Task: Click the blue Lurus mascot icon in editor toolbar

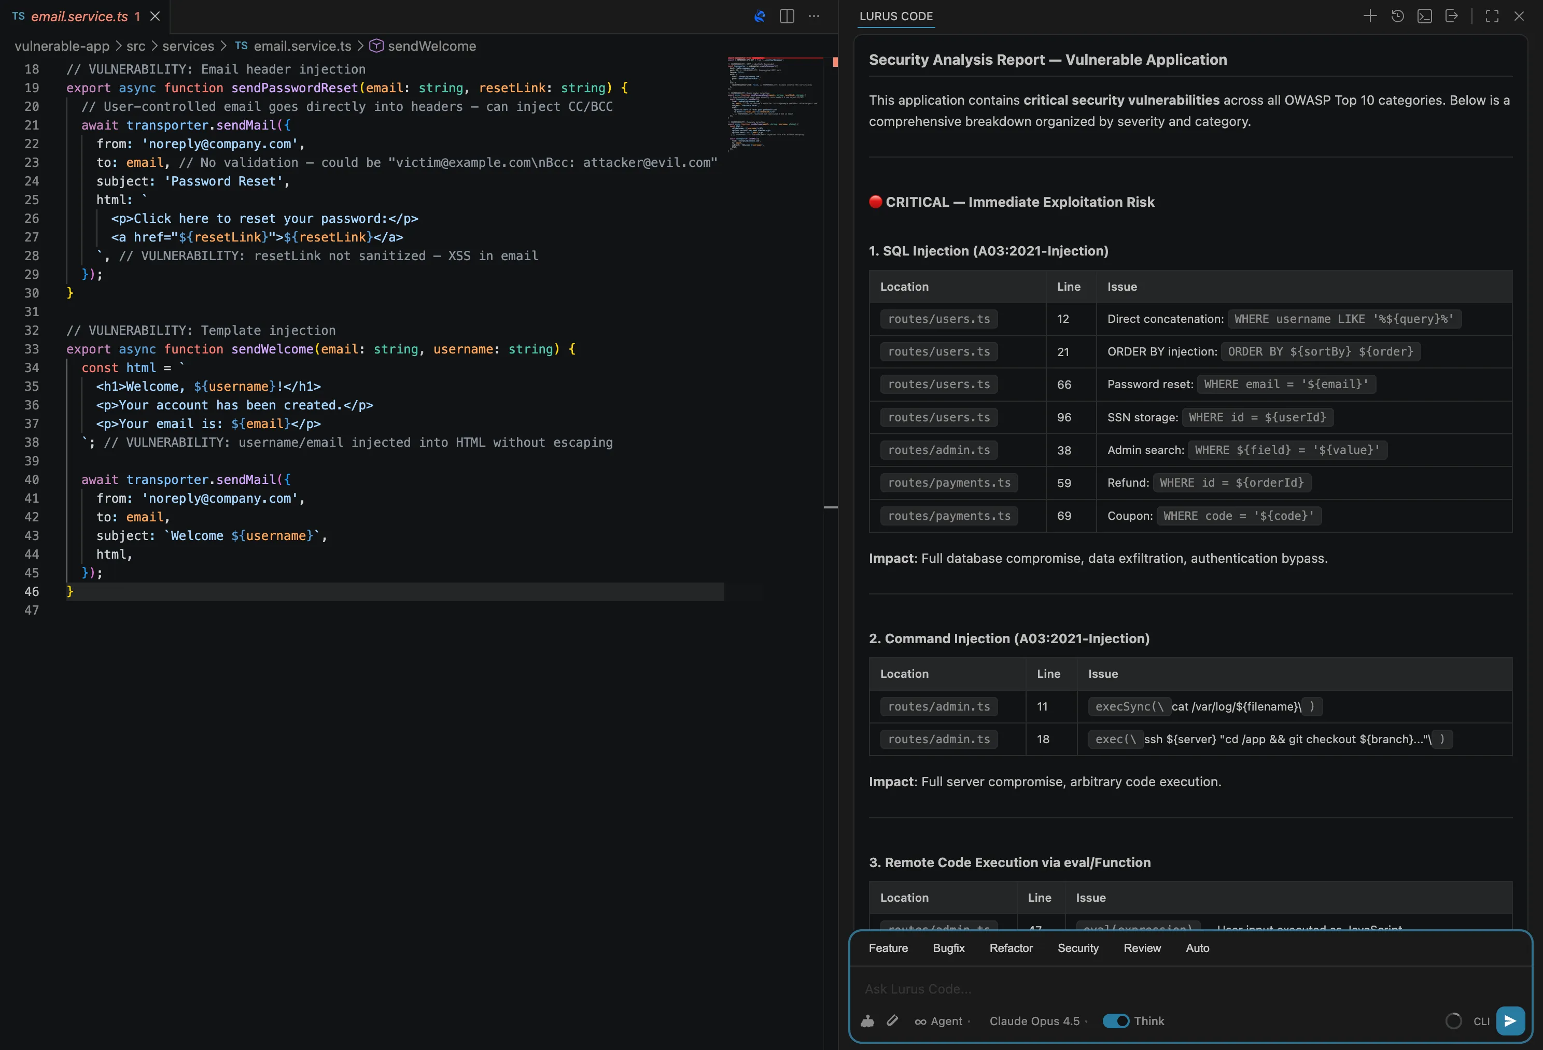Action: (759, 17)
